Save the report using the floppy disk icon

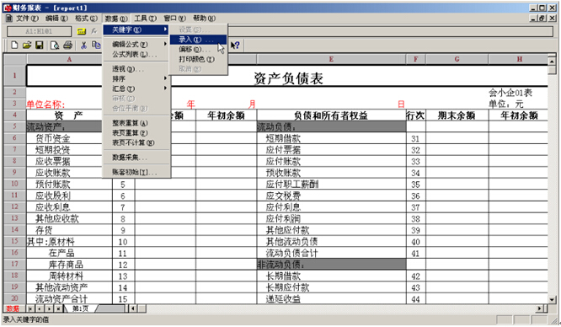(40, 46)
